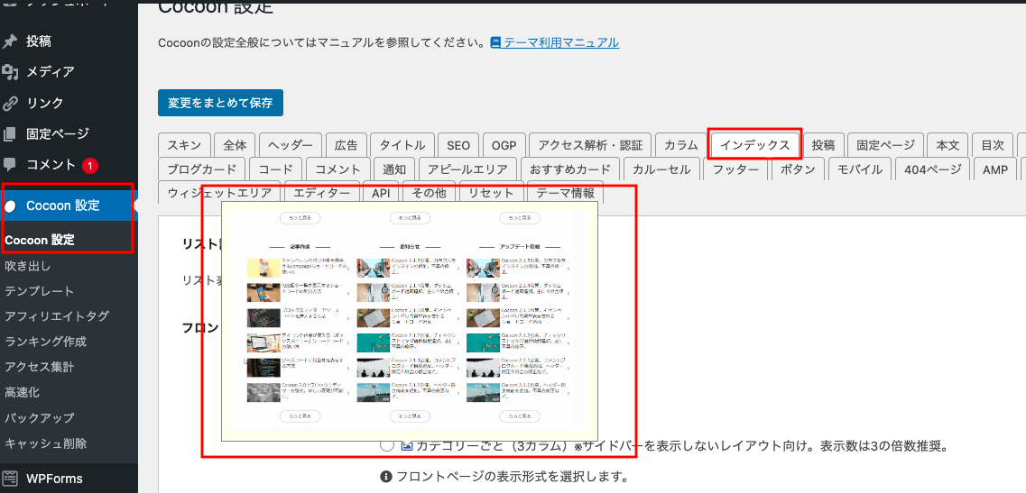Click the pin icon beside 投稿
This screenshot has width=1026, height=493.
point(10,41)
